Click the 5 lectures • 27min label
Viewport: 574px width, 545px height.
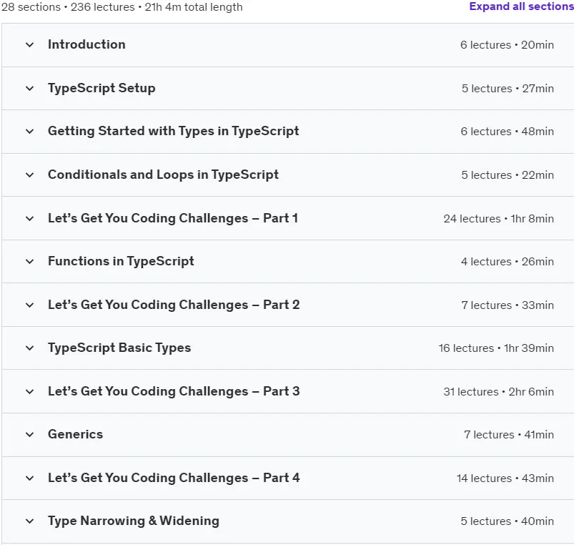click(508, 89)
